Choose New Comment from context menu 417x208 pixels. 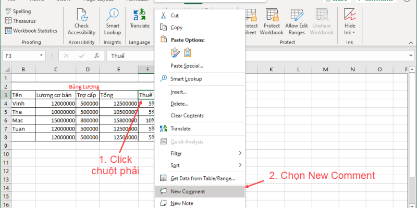tap(188, 191)
